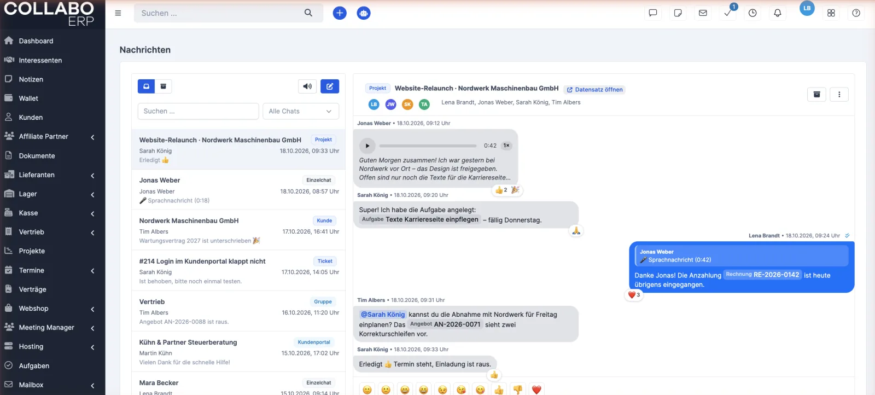Open offer AN-2026-0071 link
875x395 pixels.
pos(445,324)
